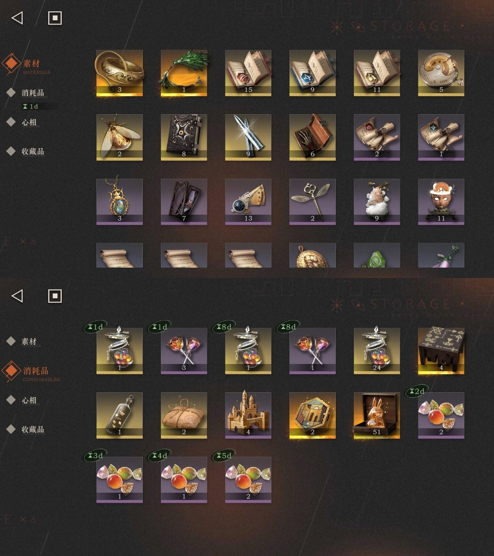Switch to 素材 tab in lower sidebar
Image resolution: width=494 pixels, height=556 pixels.
[x=29, y=341]
